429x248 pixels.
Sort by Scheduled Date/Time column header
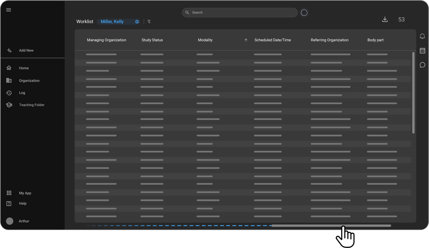[x=273, y=40]
